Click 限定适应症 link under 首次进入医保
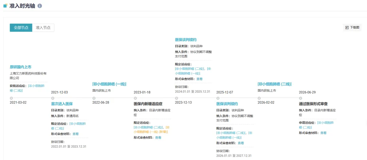The image size is (367, 160). pyautogui.click(x=68, y=126)
